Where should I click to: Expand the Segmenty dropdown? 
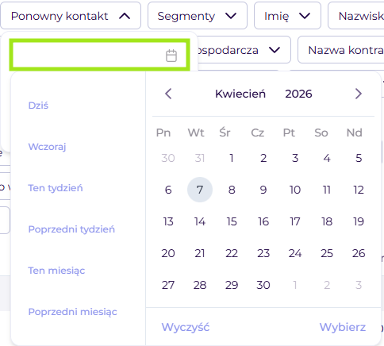198,16
